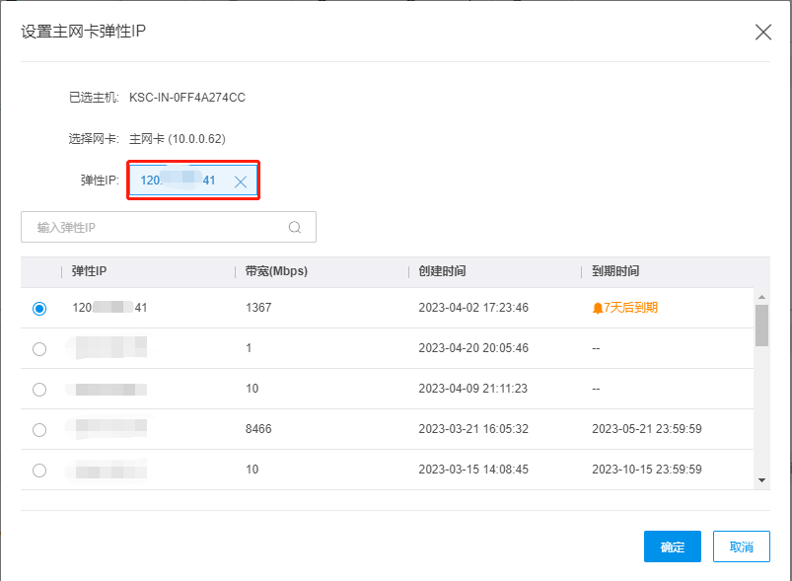792x581 pixels.
Task: Select the elastic IP with 1 Mbps bandwidth
Action: [x=39, y=348]
